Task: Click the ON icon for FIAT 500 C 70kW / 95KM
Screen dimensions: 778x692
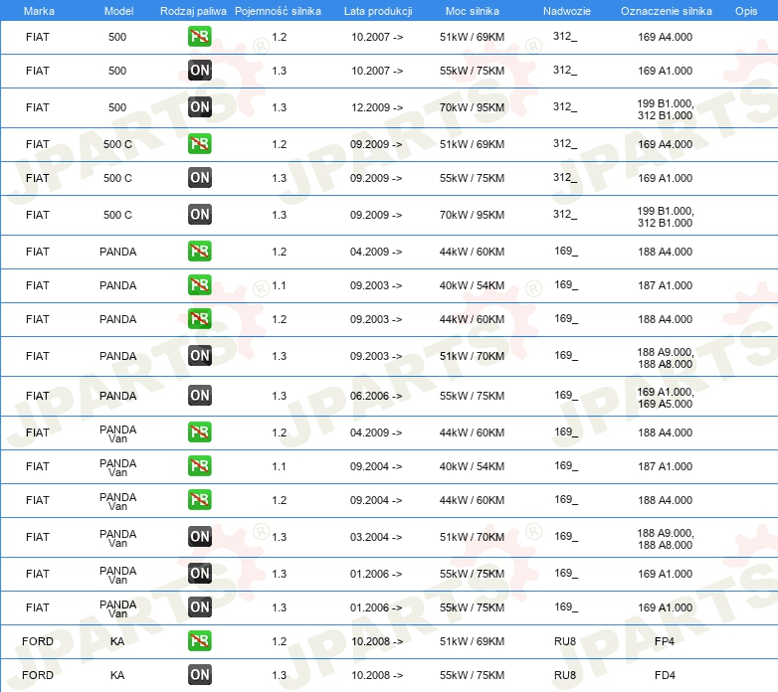Action: 199,214
